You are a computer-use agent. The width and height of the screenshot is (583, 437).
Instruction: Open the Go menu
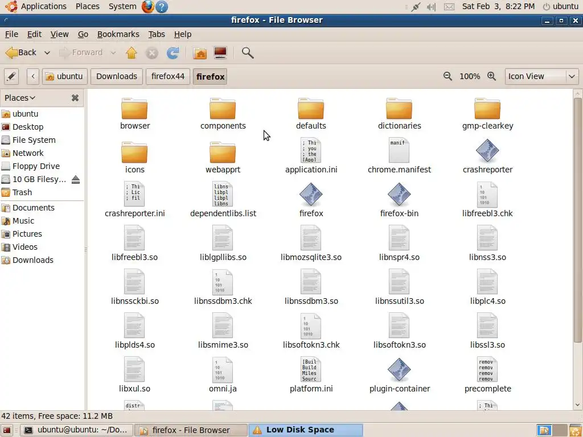83,34
